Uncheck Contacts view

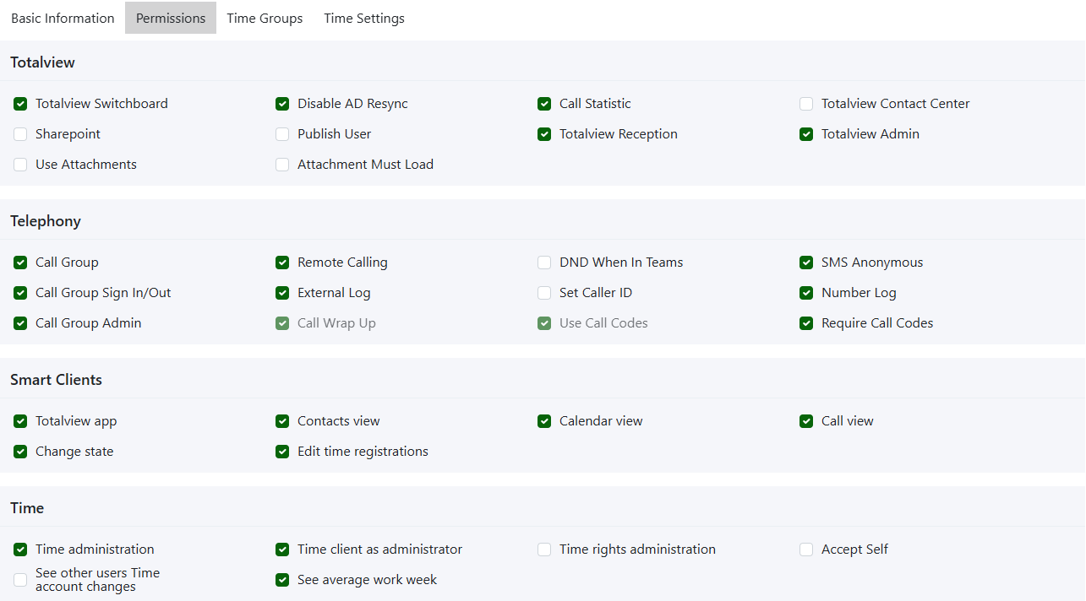282,421
